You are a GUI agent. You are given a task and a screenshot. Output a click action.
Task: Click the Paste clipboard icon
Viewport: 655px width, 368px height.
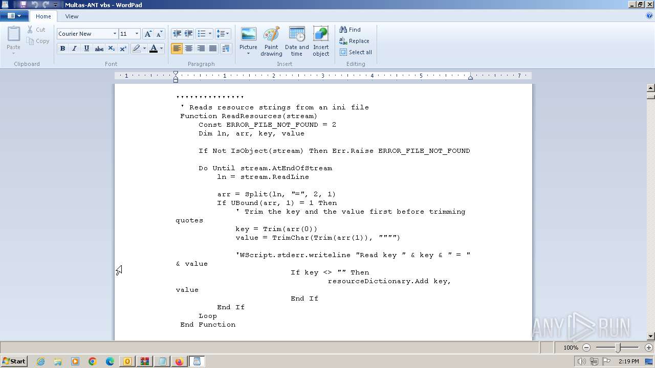14,34
